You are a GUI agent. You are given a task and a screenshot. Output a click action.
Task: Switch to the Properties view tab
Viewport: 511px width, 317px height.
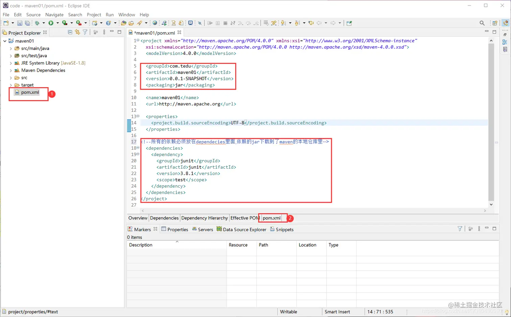click(175, 229)
